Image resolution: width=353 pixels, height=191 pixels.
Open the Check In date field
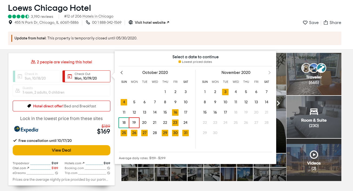[37, 76]
